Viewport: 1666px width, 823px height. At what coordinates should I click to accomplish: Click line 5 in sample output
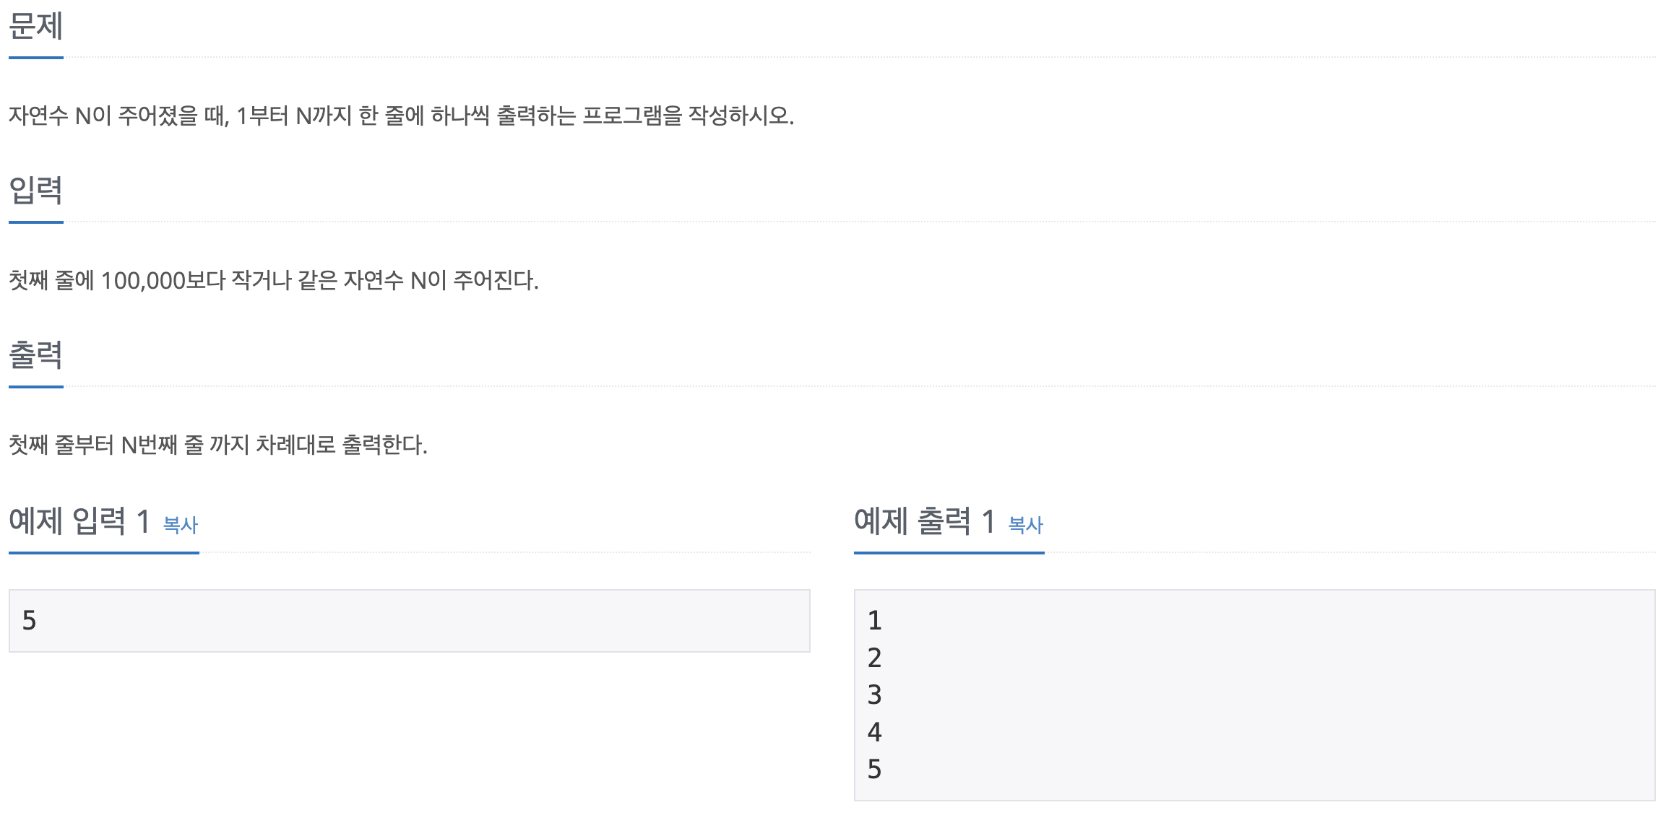[x=874, y=770]
